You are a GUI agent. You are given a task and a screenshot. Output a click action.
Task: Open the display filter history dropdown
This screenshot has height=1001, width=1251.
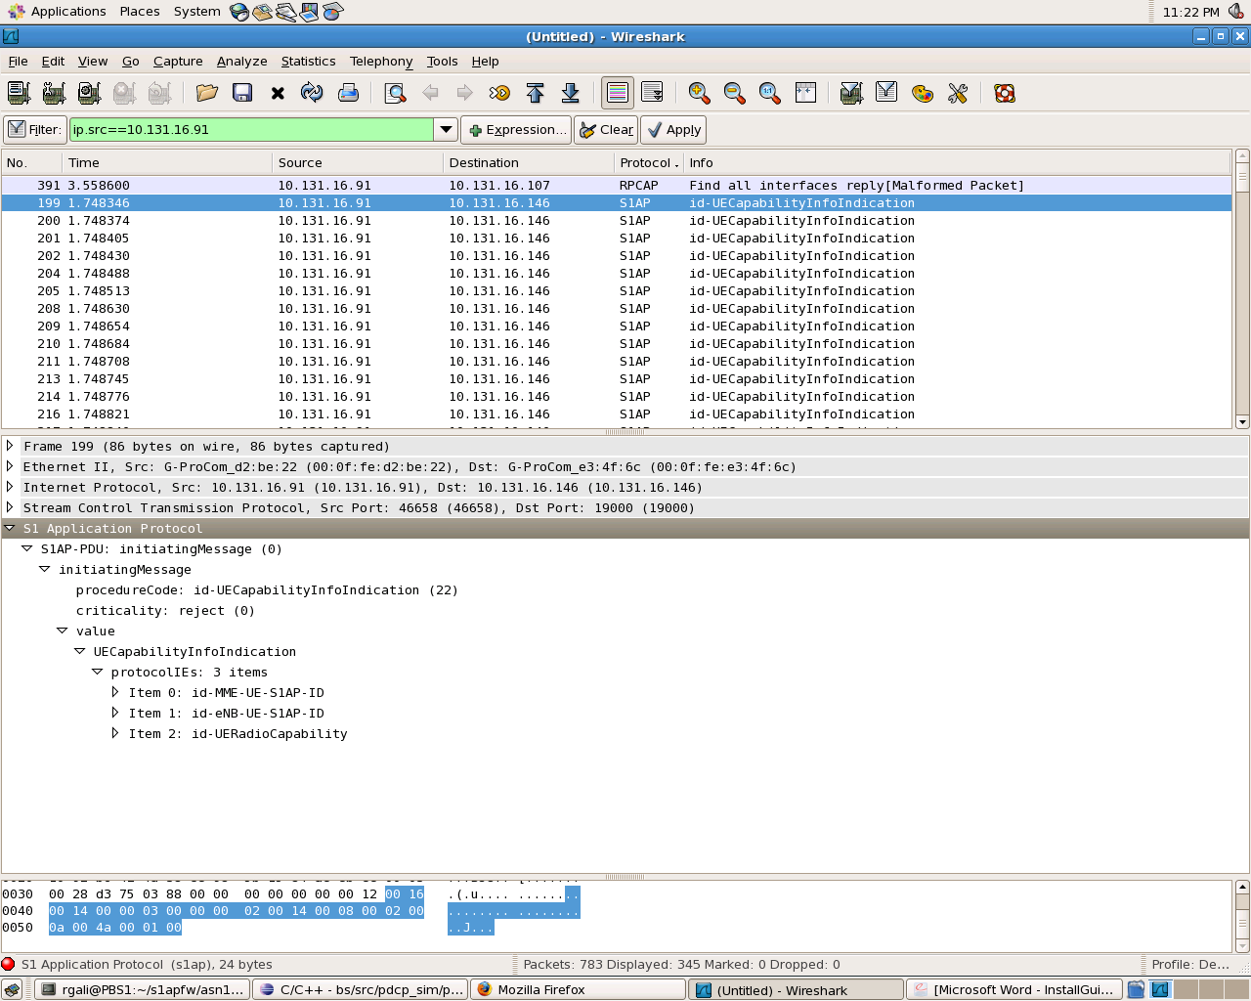[x=446, y=129]
